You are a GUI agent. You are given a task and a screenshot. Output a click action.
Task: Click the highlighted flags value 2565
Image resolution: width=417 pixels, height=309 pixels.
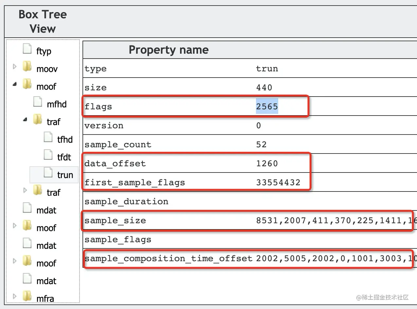[x=267, y=107]
